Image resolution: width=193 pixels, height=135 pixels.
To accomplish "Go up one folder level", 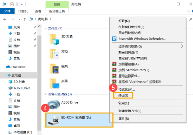I will pos(25,19).
